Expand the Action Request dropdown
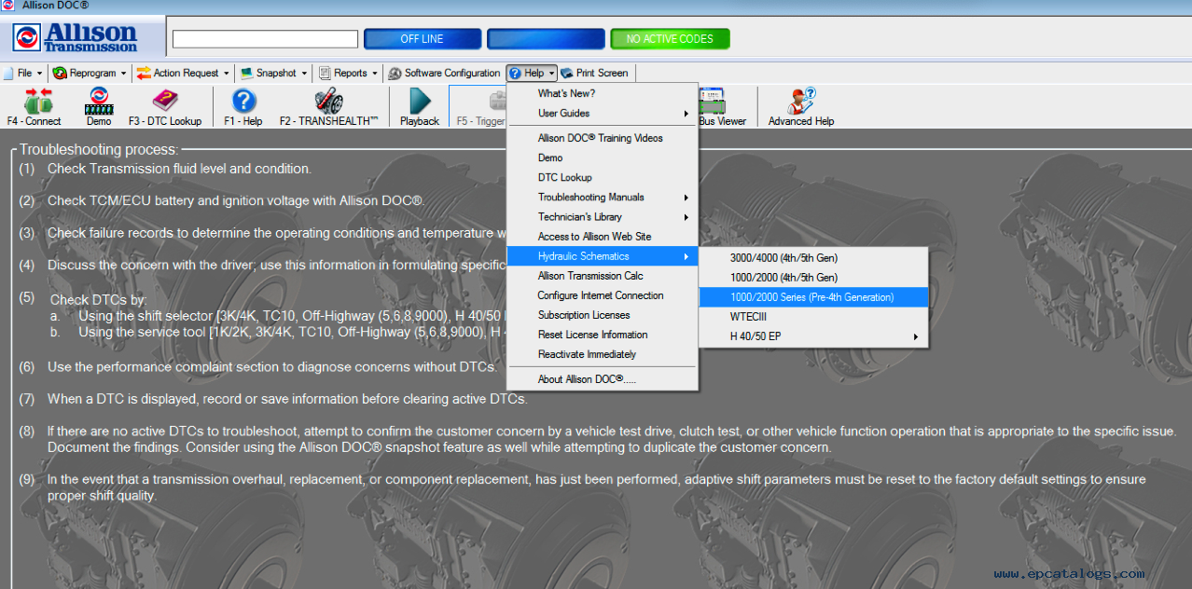 (183, 73)
